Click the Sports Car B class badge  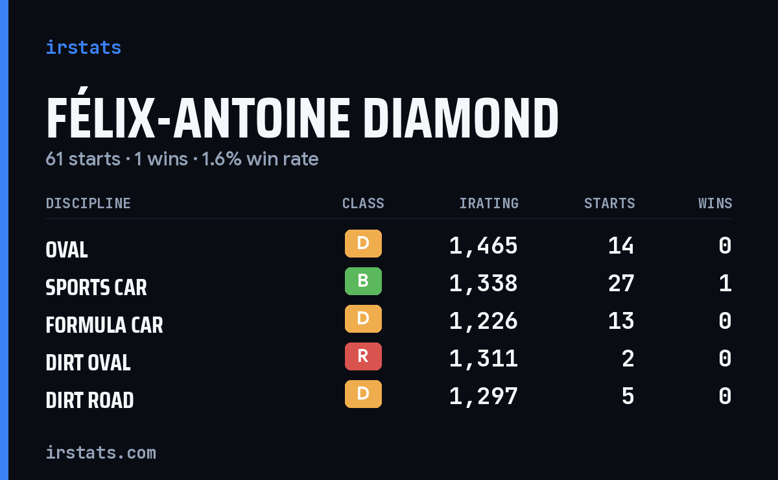363,282
